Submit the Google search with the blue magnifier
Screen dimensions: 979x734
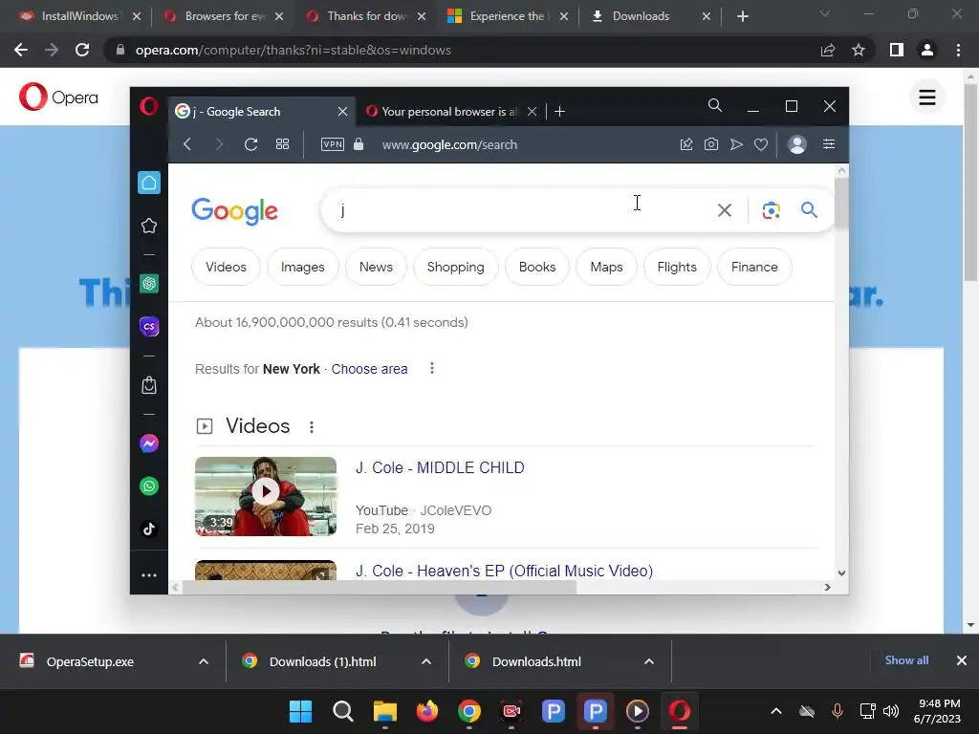[809, 209]
